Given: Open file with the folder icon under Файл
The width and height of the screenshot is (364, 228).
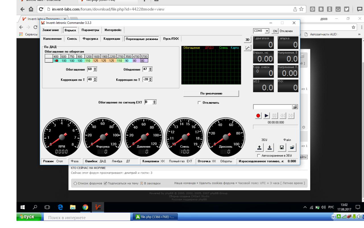Looking at the screenshot, I should pyautogui.click(x=292, y=148).
